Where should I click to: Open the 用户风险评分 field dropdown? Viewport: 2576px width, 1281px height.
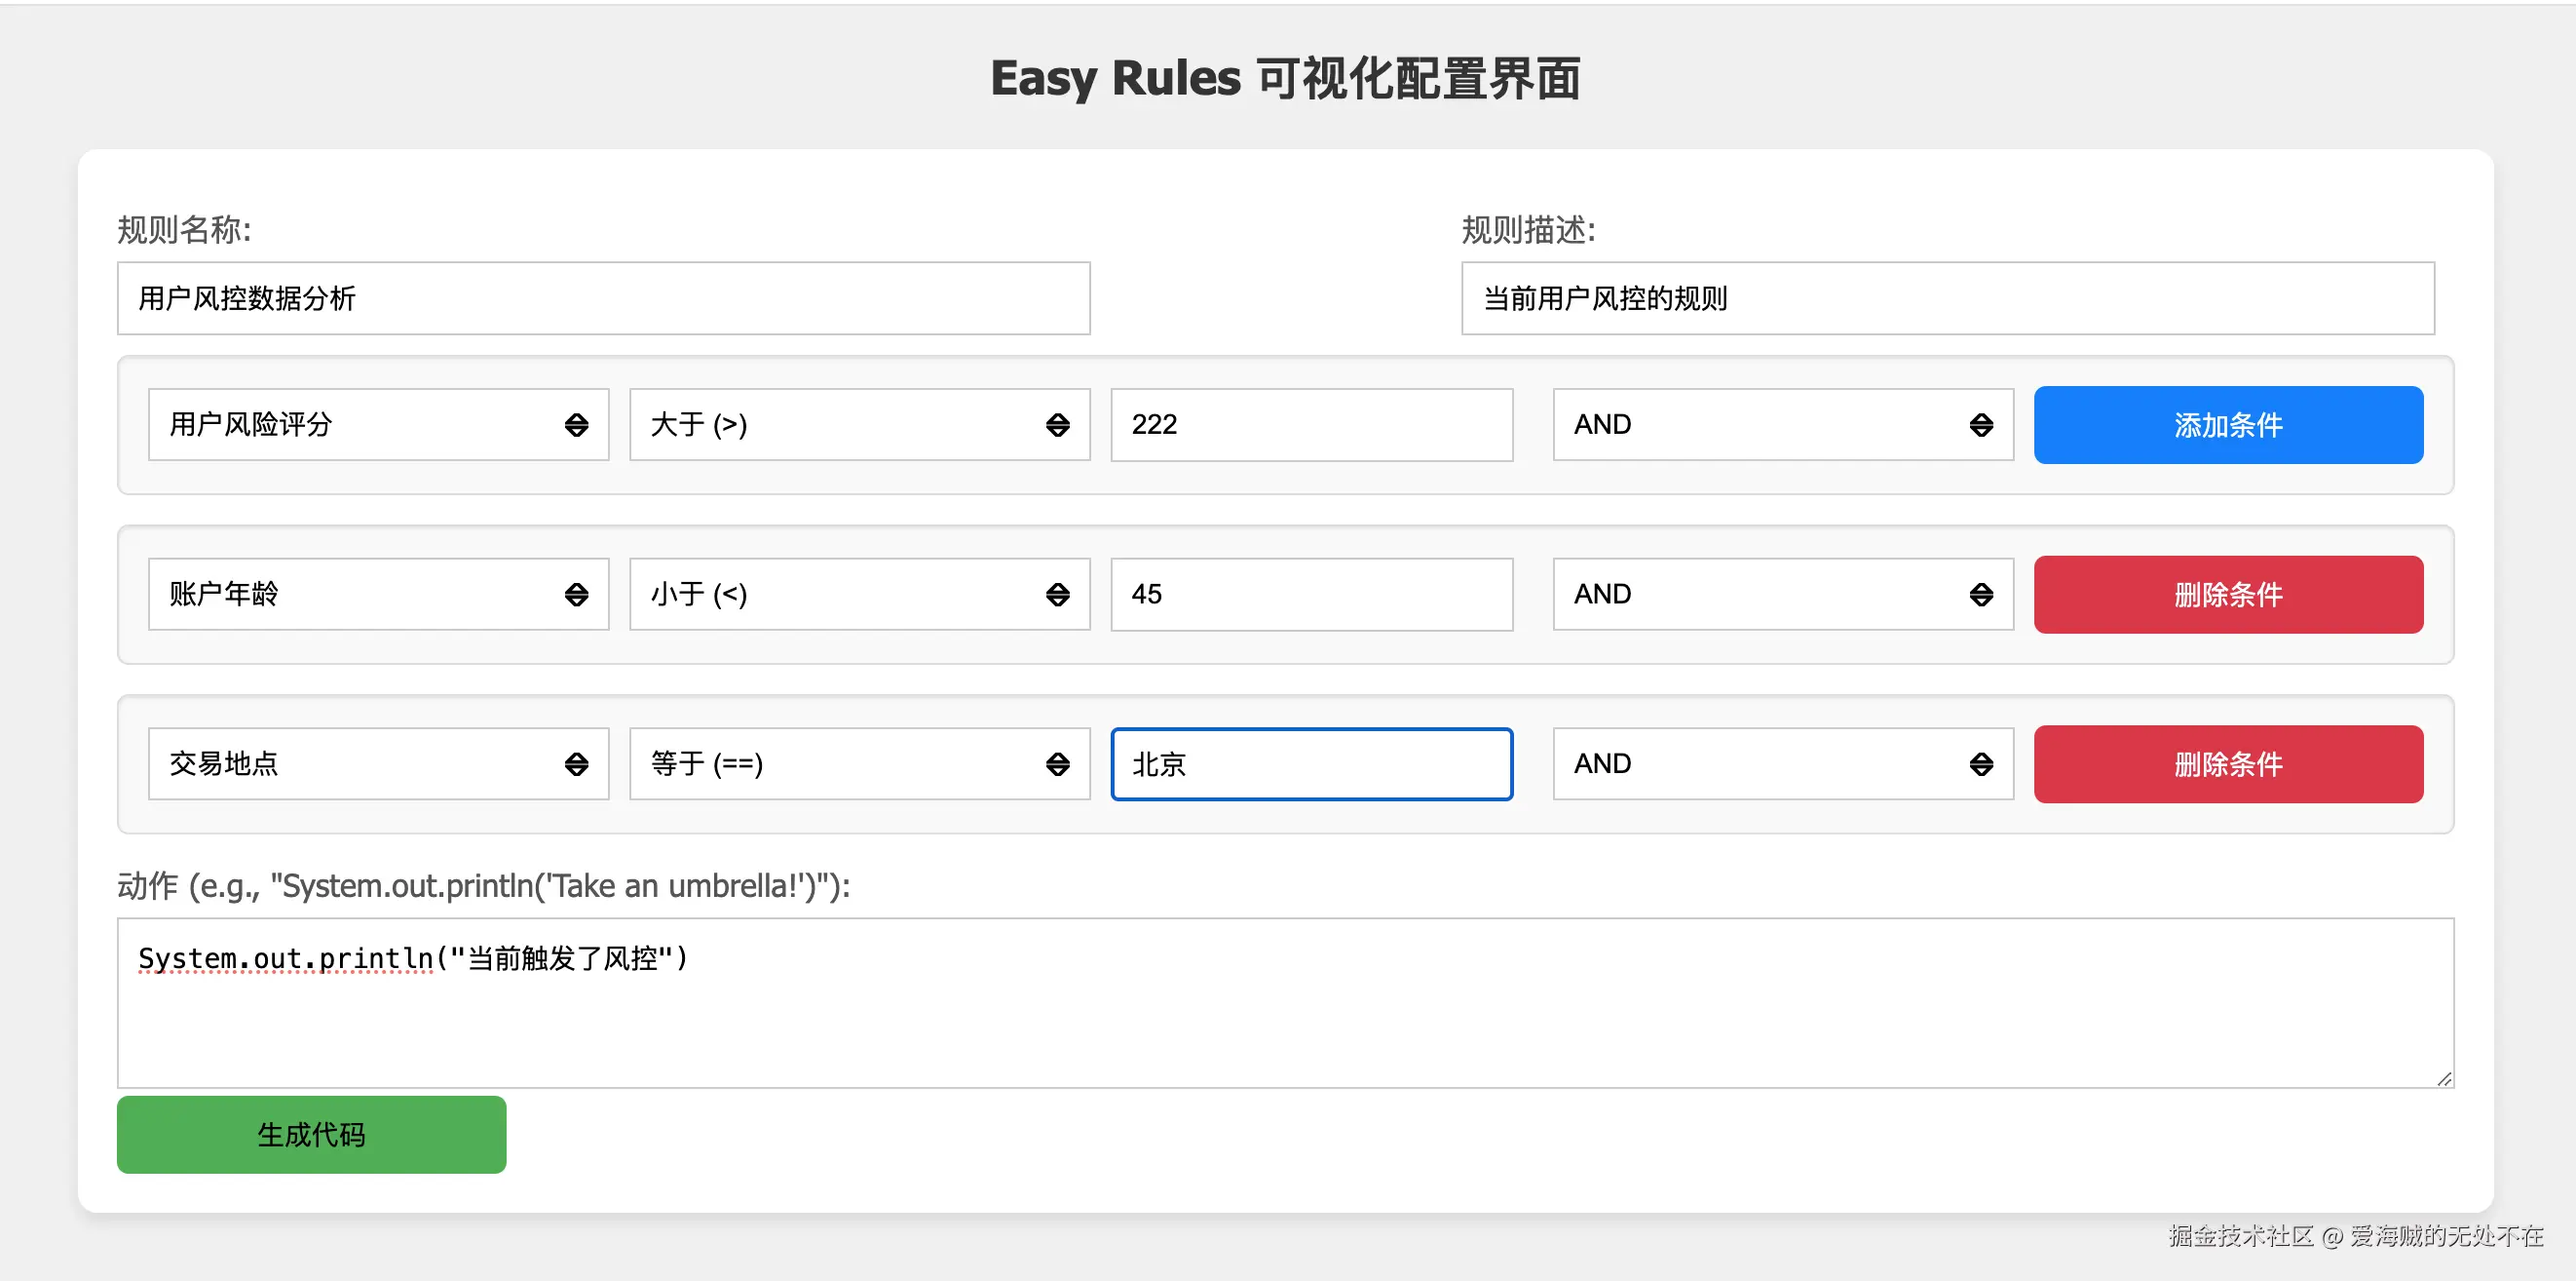378,424
